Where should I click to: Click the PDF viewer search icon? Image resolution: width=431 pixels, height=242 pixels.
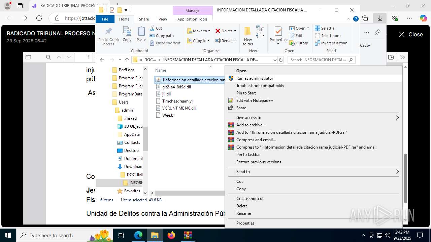coord(48,57)
